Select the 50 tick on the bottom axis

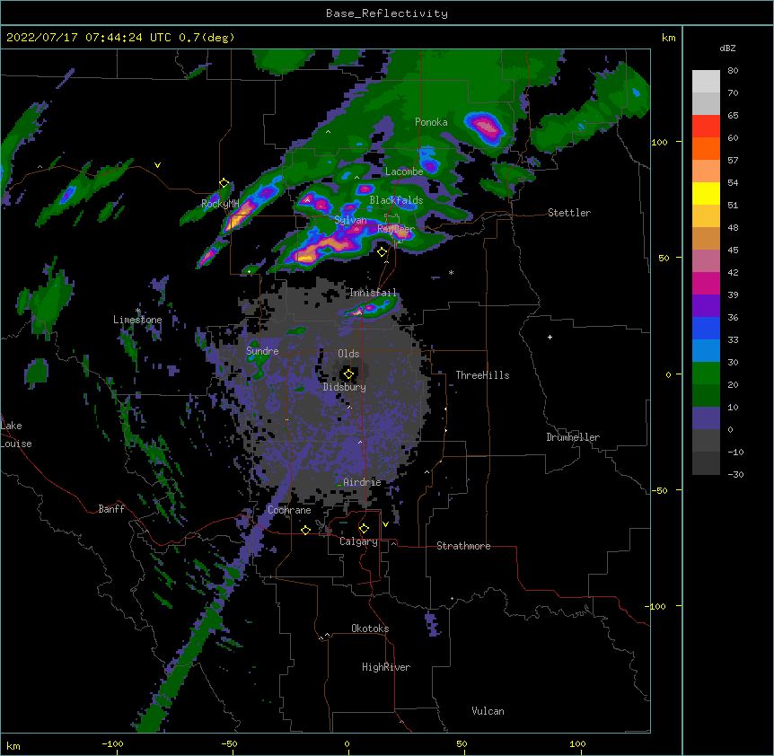pos(462,743)
